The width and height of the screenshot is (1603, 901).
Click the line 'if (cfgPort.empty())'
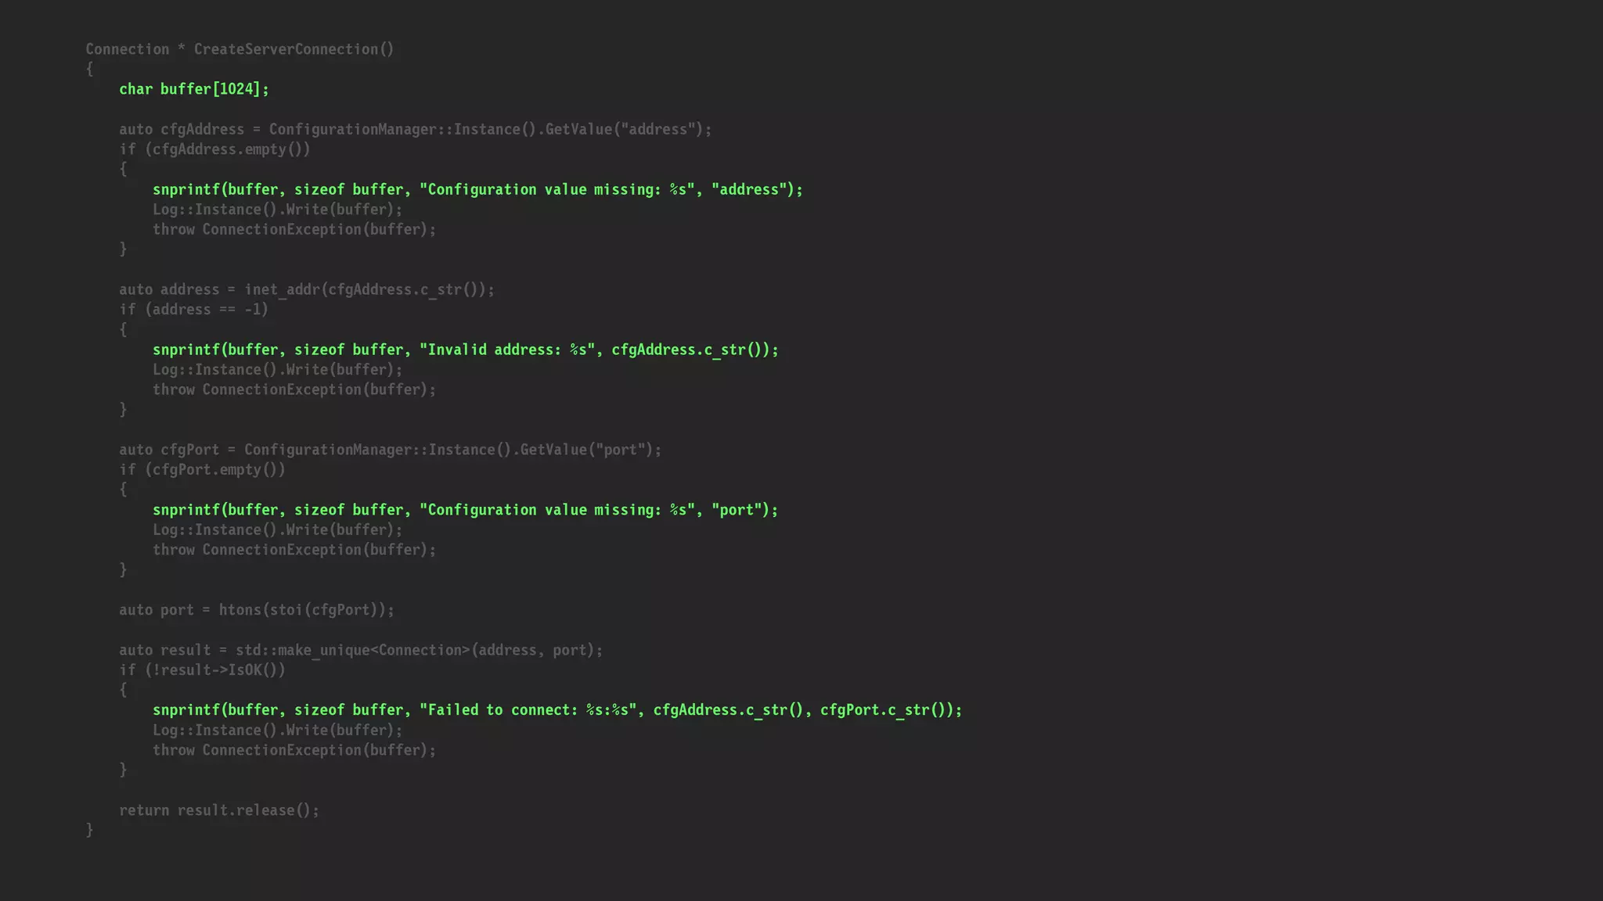click(202, 470)
